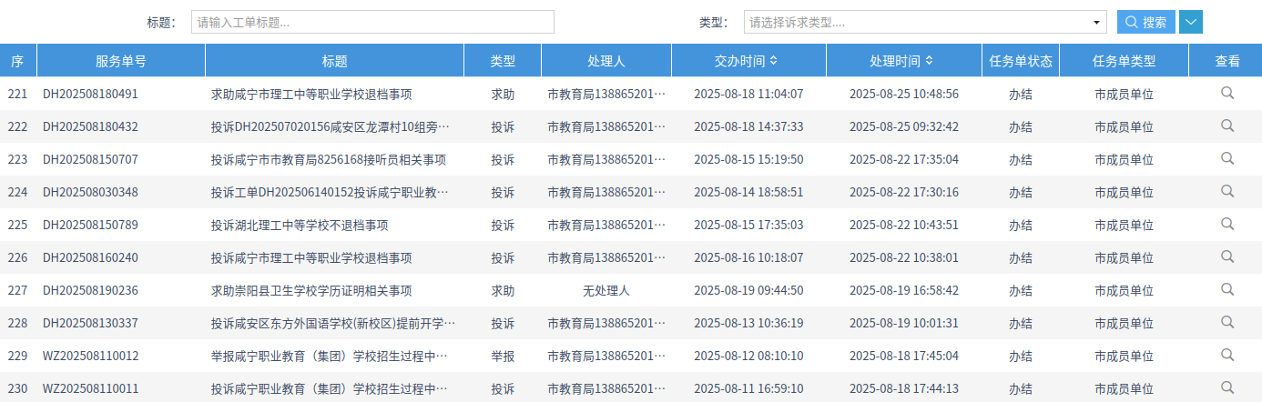Click the 任务单状态 column header

(x=1021, y=61)
